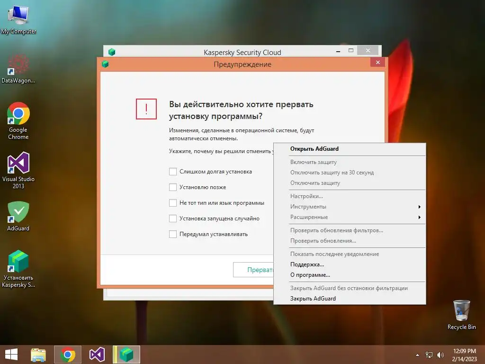Expand 'Расширенные' submenu arrow

[x=420, y=217]
